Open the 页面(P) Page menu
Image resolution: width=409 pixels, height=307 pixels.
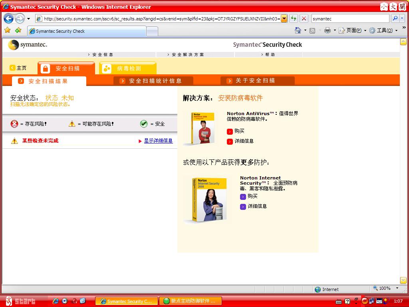click(352, 30)
